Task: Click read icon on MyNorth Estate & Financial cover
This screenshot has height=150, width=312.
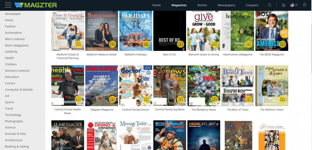Action: click(x=78, y=44)
